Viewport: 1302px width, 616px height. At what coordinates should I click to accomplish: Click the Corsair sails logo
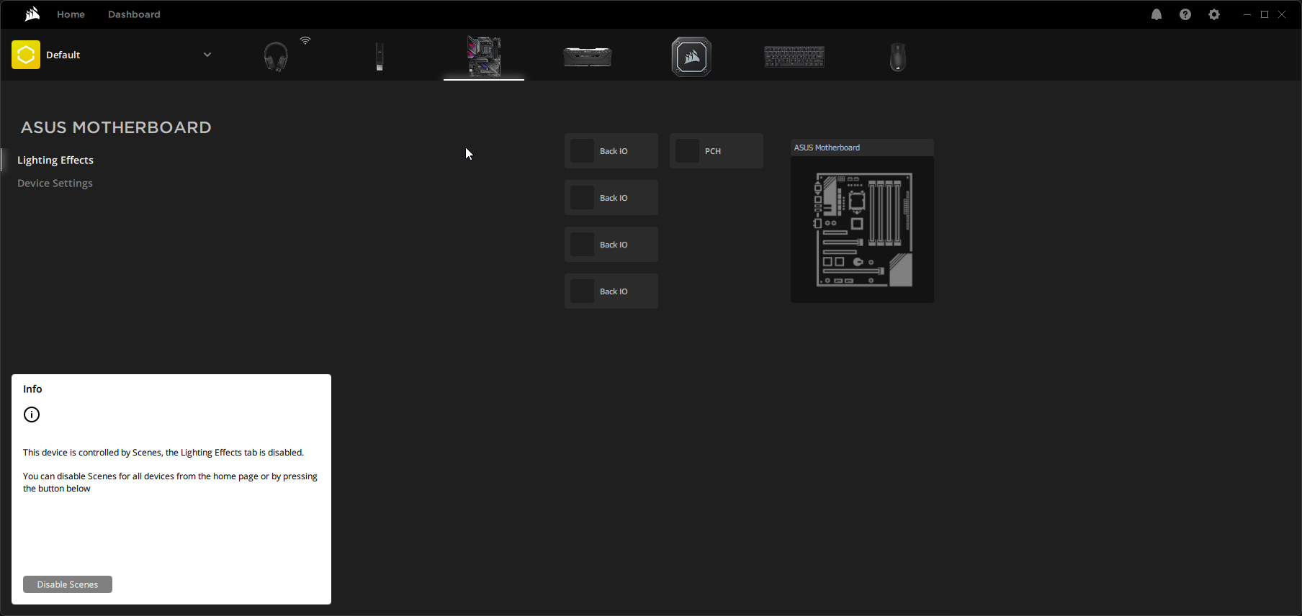point(32,14)
